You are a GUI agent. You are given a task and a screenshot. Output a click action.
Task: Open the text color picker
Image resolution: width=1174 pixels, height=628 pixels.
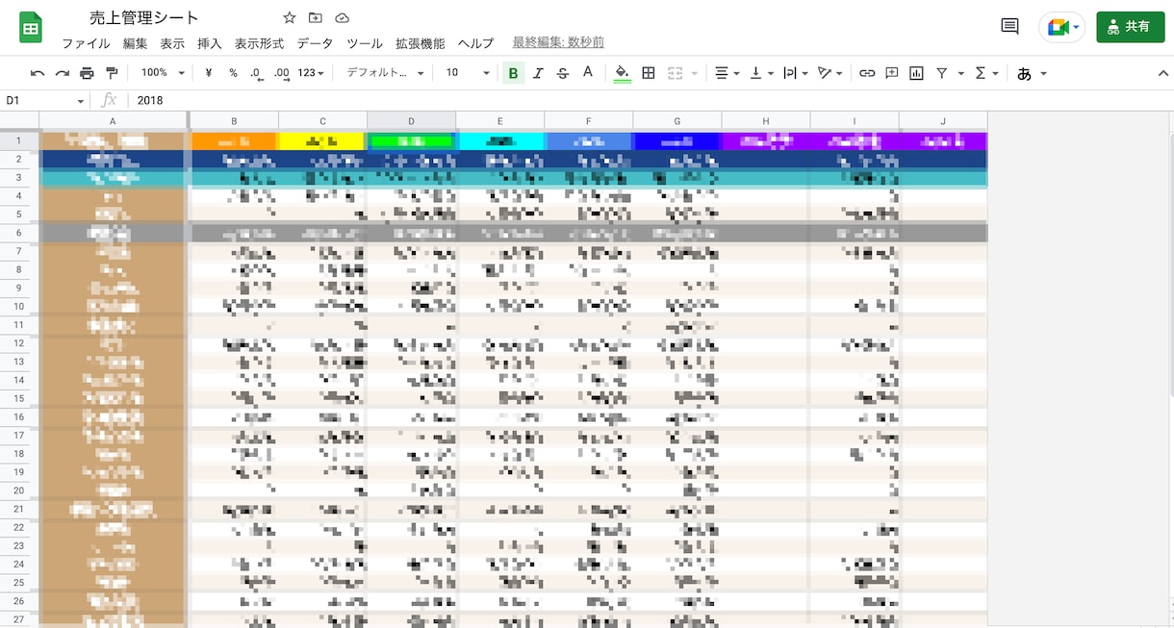click(588, 73)
